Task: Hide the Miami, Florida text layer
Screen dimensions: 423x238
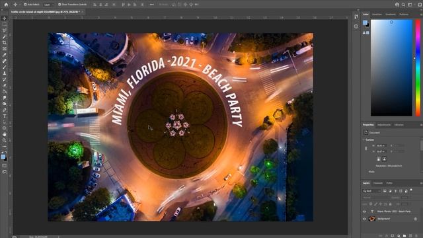Action: (x=364, y=212)
